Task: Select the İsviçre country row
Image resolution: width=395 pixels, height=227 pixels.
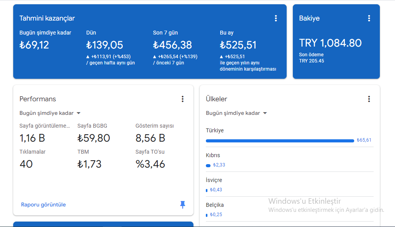Action: tap(289, 185)
